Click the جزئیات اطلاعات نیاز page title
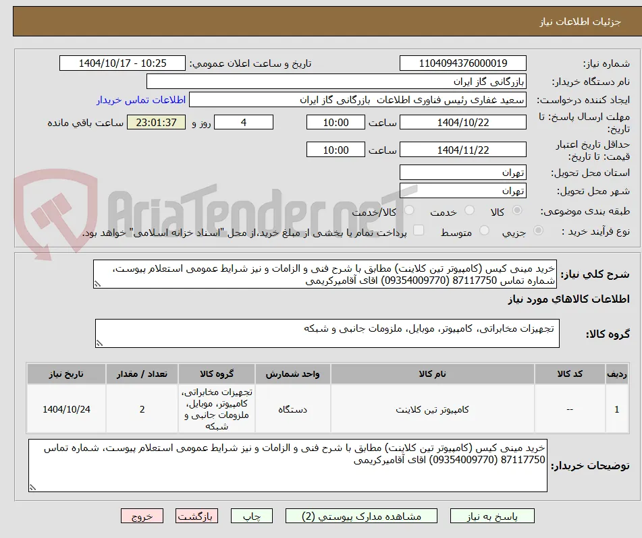Viewport: 642px width, 538px height. tap(580, 22)
